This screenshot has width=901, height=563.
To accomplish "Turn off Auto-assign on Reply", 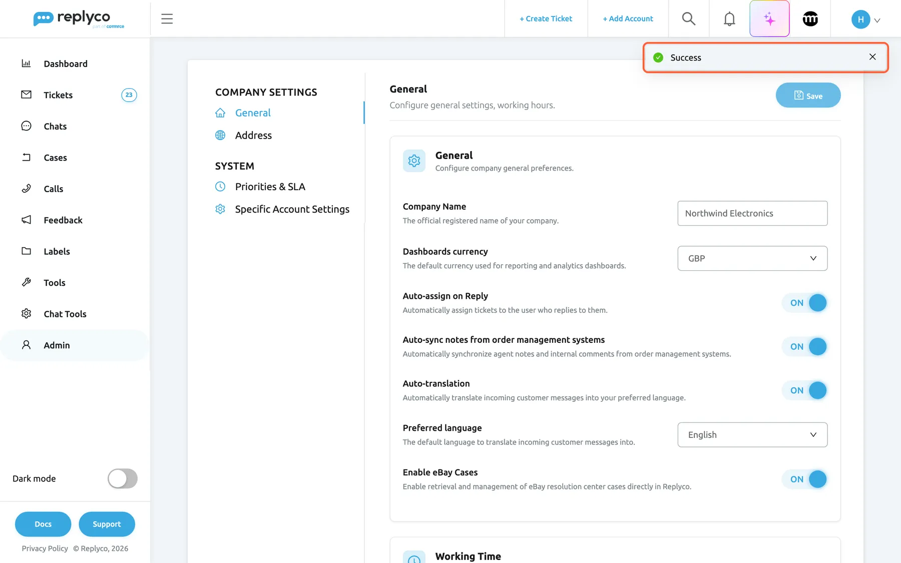I will 805,303.
